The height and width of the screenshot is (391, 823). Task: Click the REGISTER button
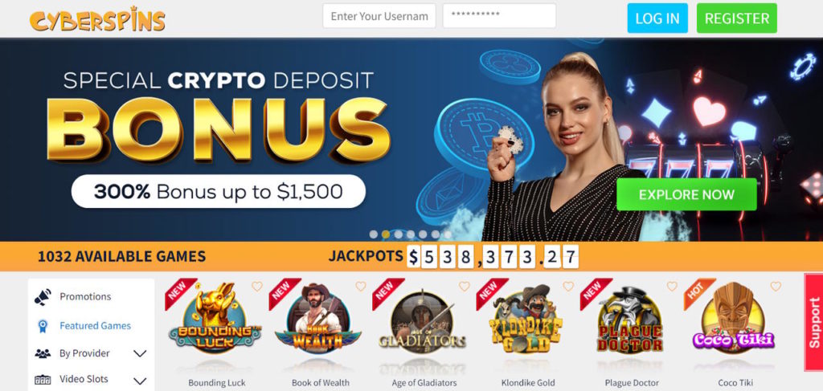coord(737,18)
